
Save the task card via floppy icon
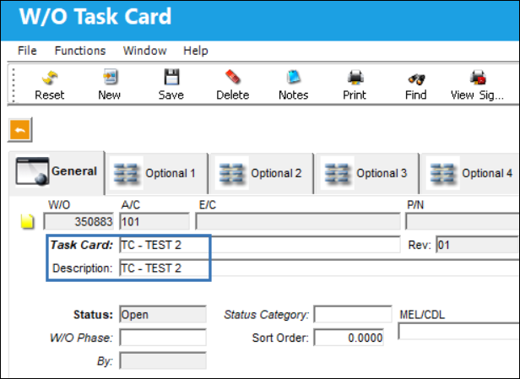tap(171, 78)
